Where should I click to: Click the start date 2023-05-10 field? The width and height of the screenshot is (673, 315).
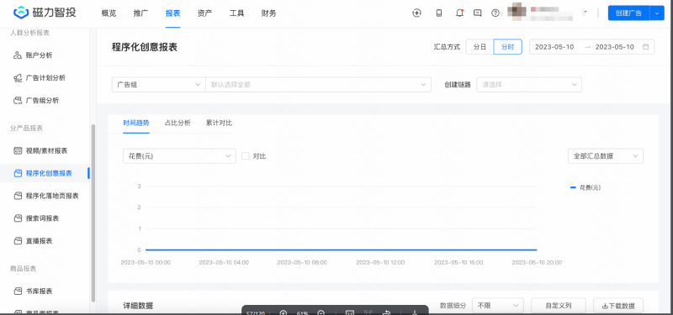point(554,47)
